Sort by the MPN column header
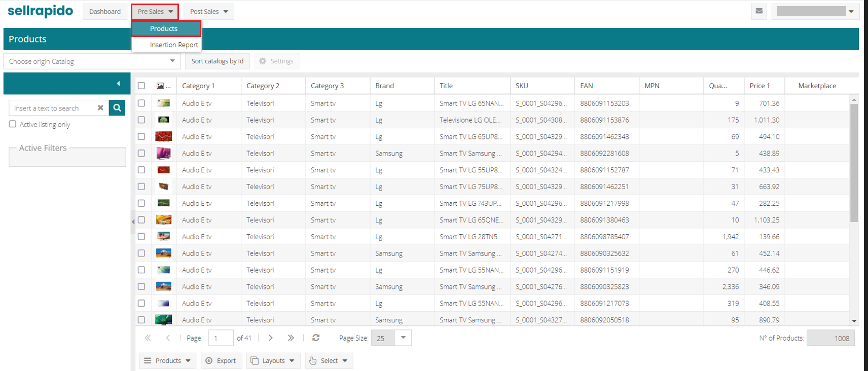Image resolution: width=868 pixels, height=371 pixels. [671, 86]
